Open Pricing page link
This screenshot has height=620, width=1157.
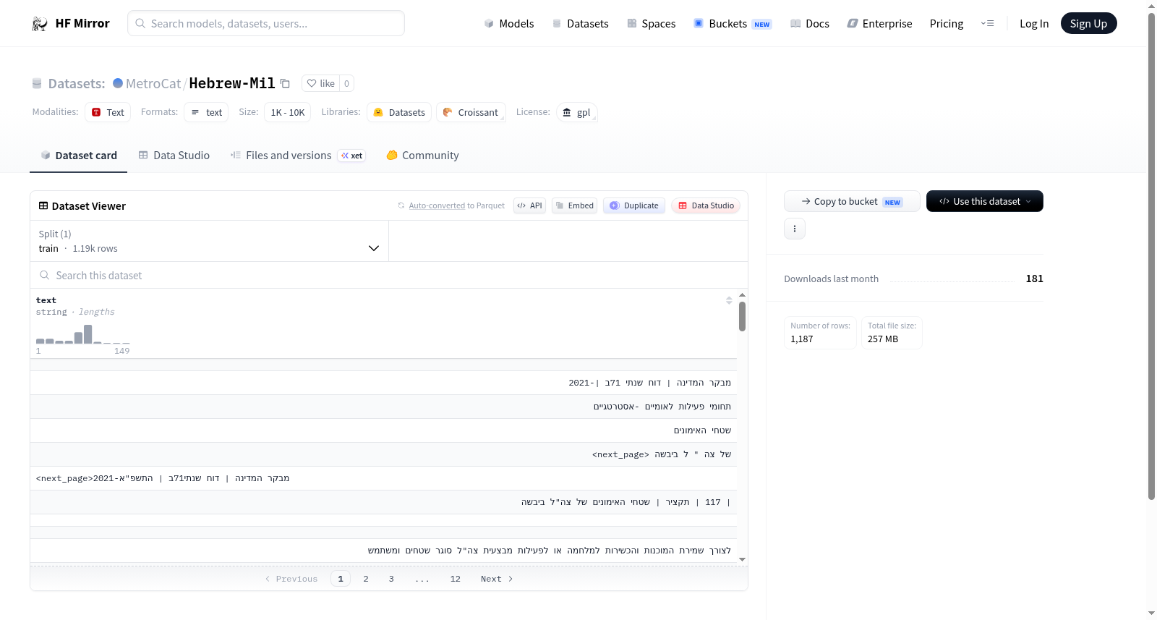(947, 23)
